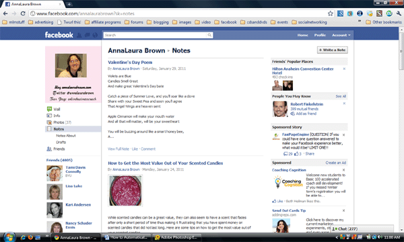Open the forums bookmarks folder

tap(134, 22)
